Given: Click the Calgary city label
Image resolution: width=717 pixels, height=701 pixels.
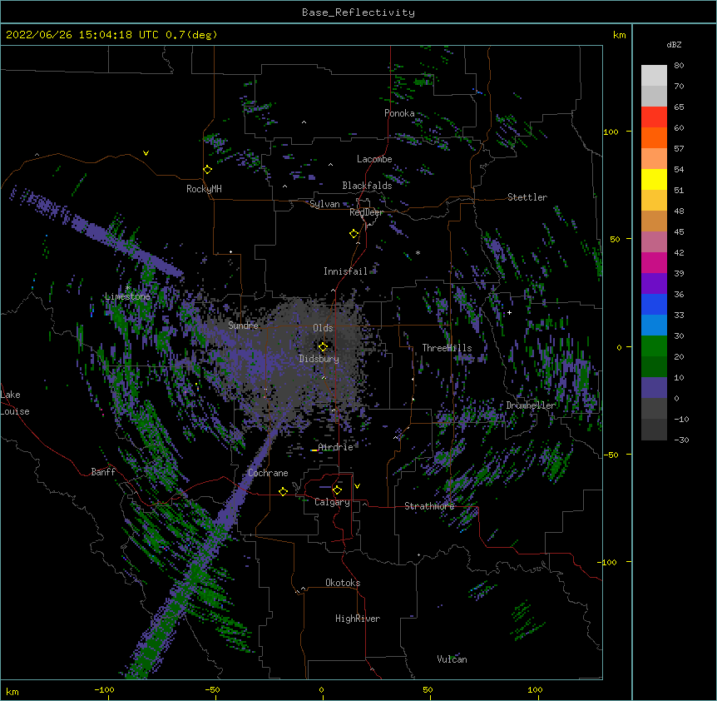Looking at the screenshot, I should [332, 502].
